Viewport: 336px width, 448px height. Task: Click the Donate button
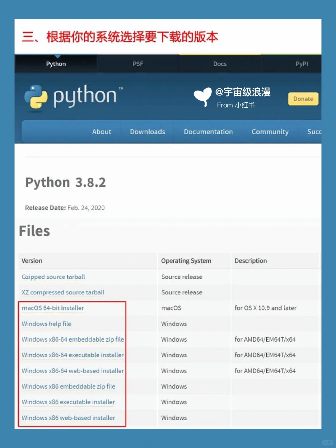303,99
